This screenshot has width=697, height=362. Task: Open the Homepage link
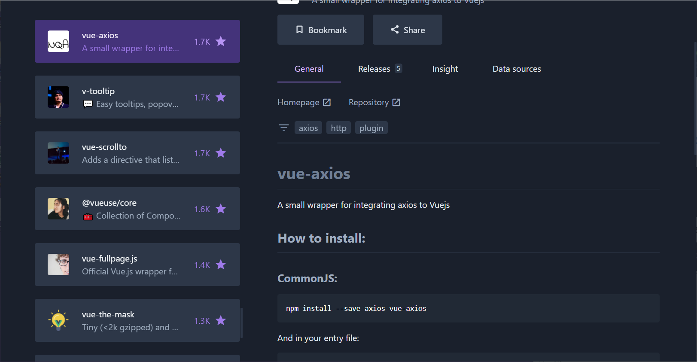pyautogui.click(x=304, y=102)
